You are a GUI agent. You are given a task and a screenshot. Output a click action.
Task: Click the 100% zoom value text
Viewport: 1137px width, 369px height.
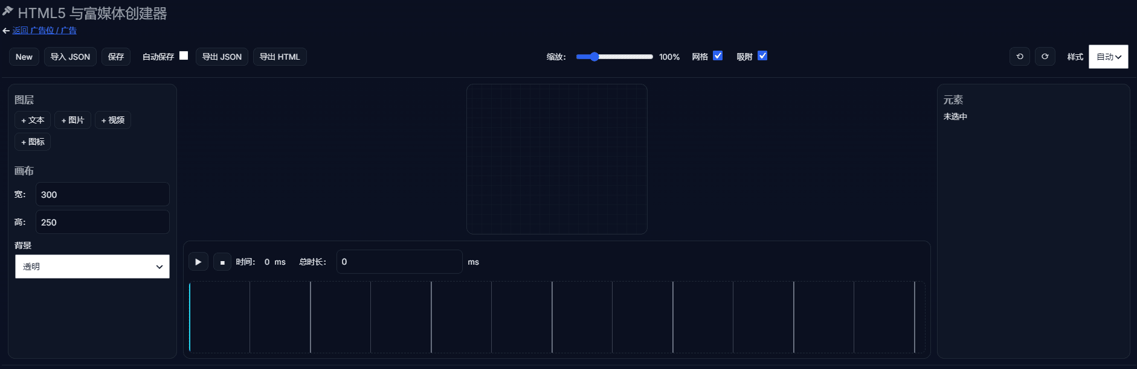[x=669, y=57]
